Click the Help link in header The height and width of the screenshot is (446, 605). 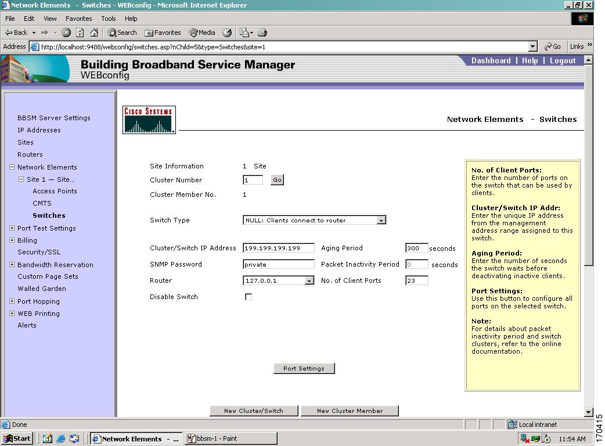coord(530,60)
